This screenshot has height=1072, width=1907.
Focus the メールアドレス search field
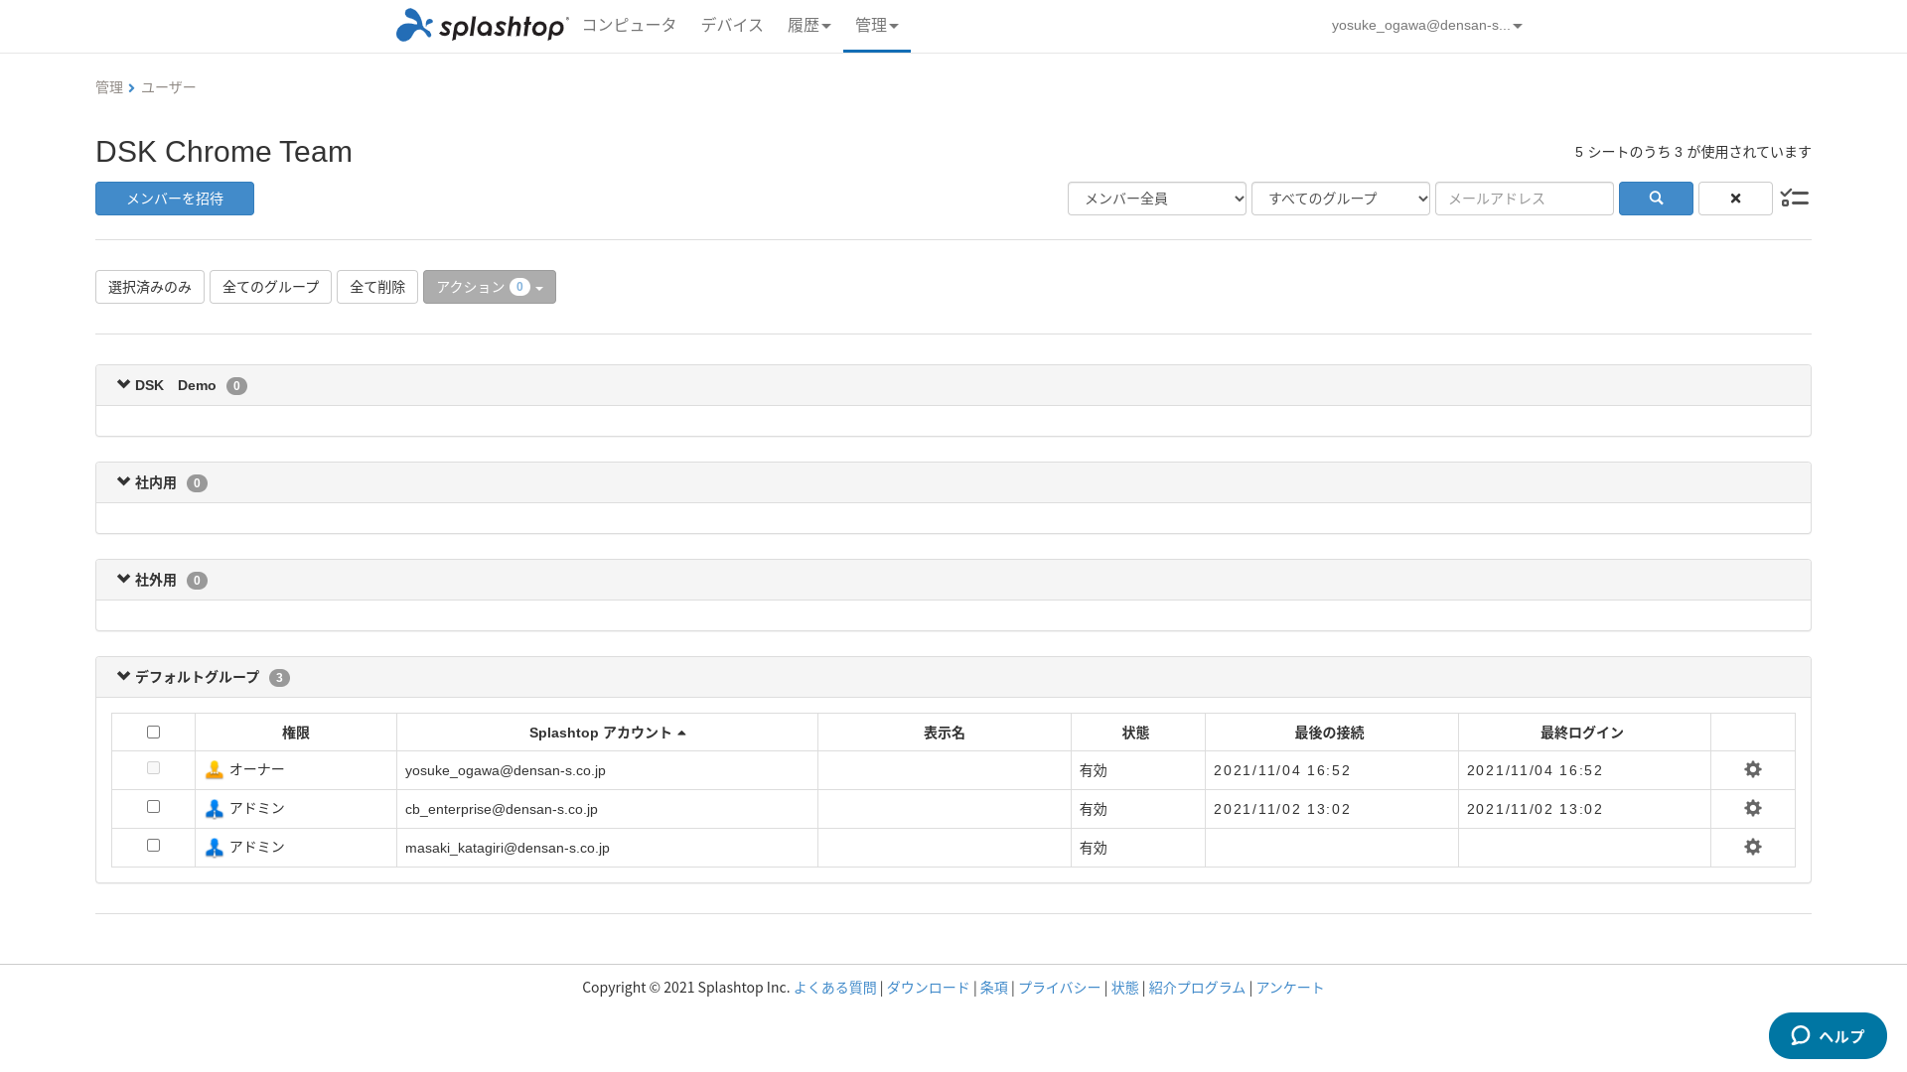click(1525, 199)
